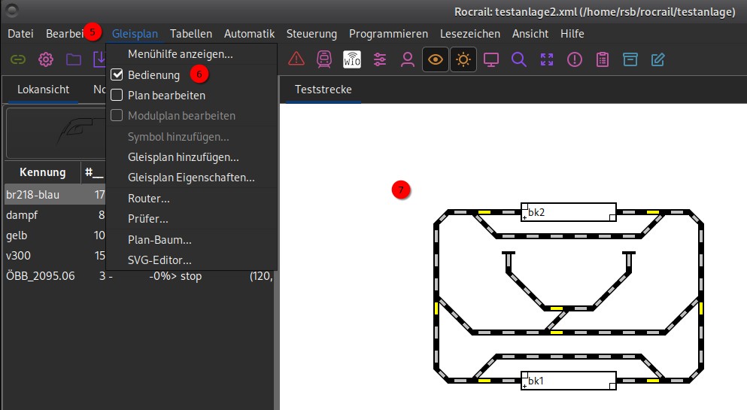Click the magnifying glass search icon
The height and width of the screenshot is (410, 747).
click(x=518, y=59)
